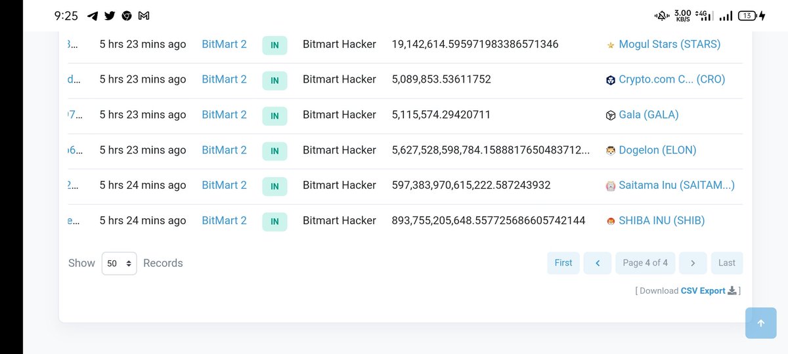Click 5 hrs 23 mins ago in GALA row

click(142, 115)
